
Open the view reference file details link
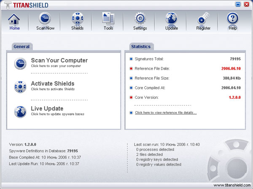[166, 113]
